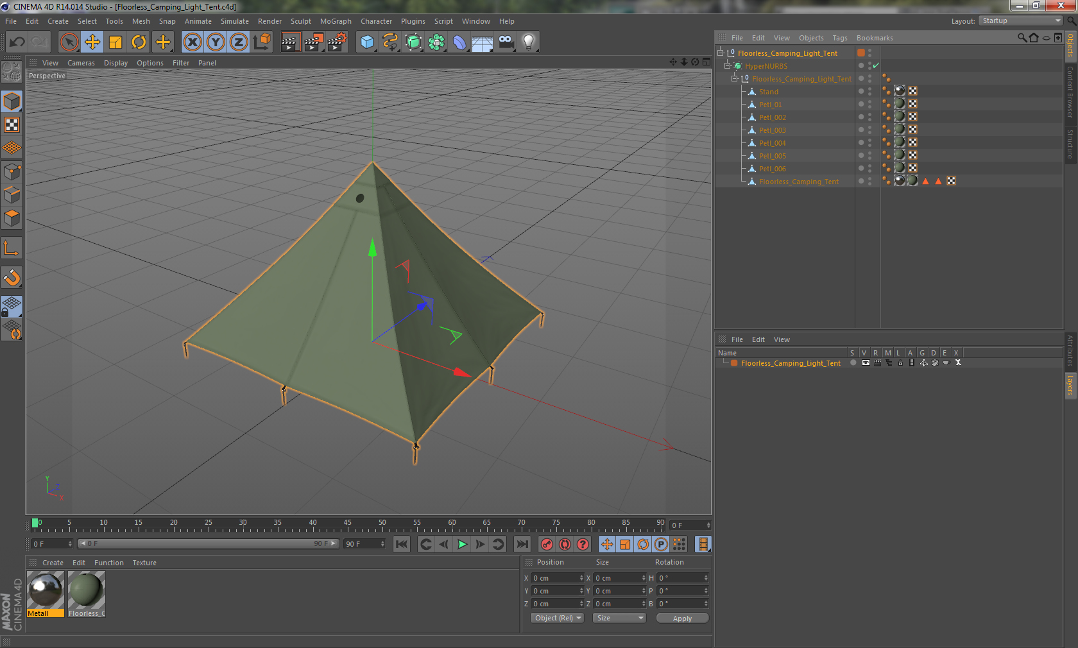This screenshot has width=1078, height=648.
Task: Click Render Active View clapperboard
Action: pos(290,42)
